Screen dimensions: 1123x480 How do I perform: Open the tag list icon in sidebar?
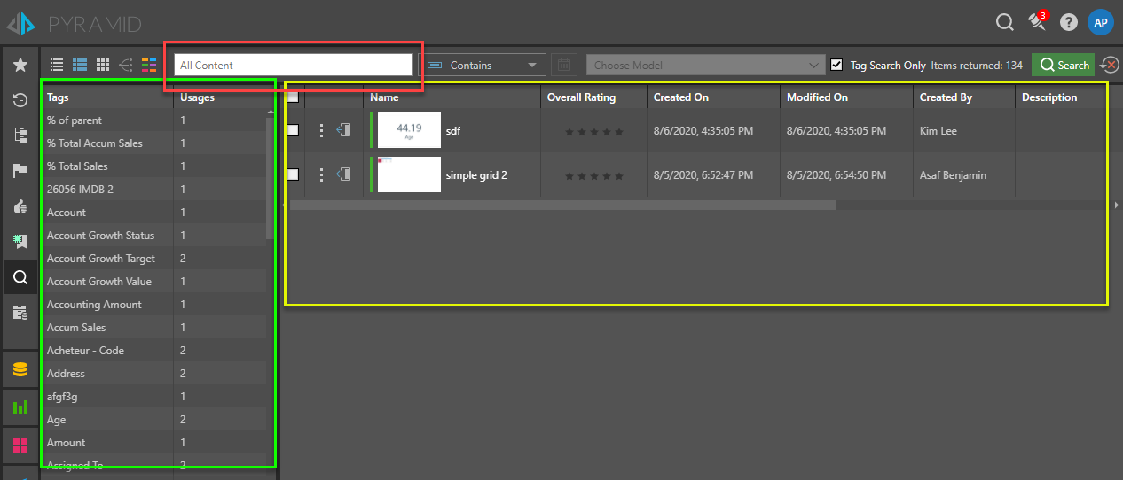coord(20,312)
